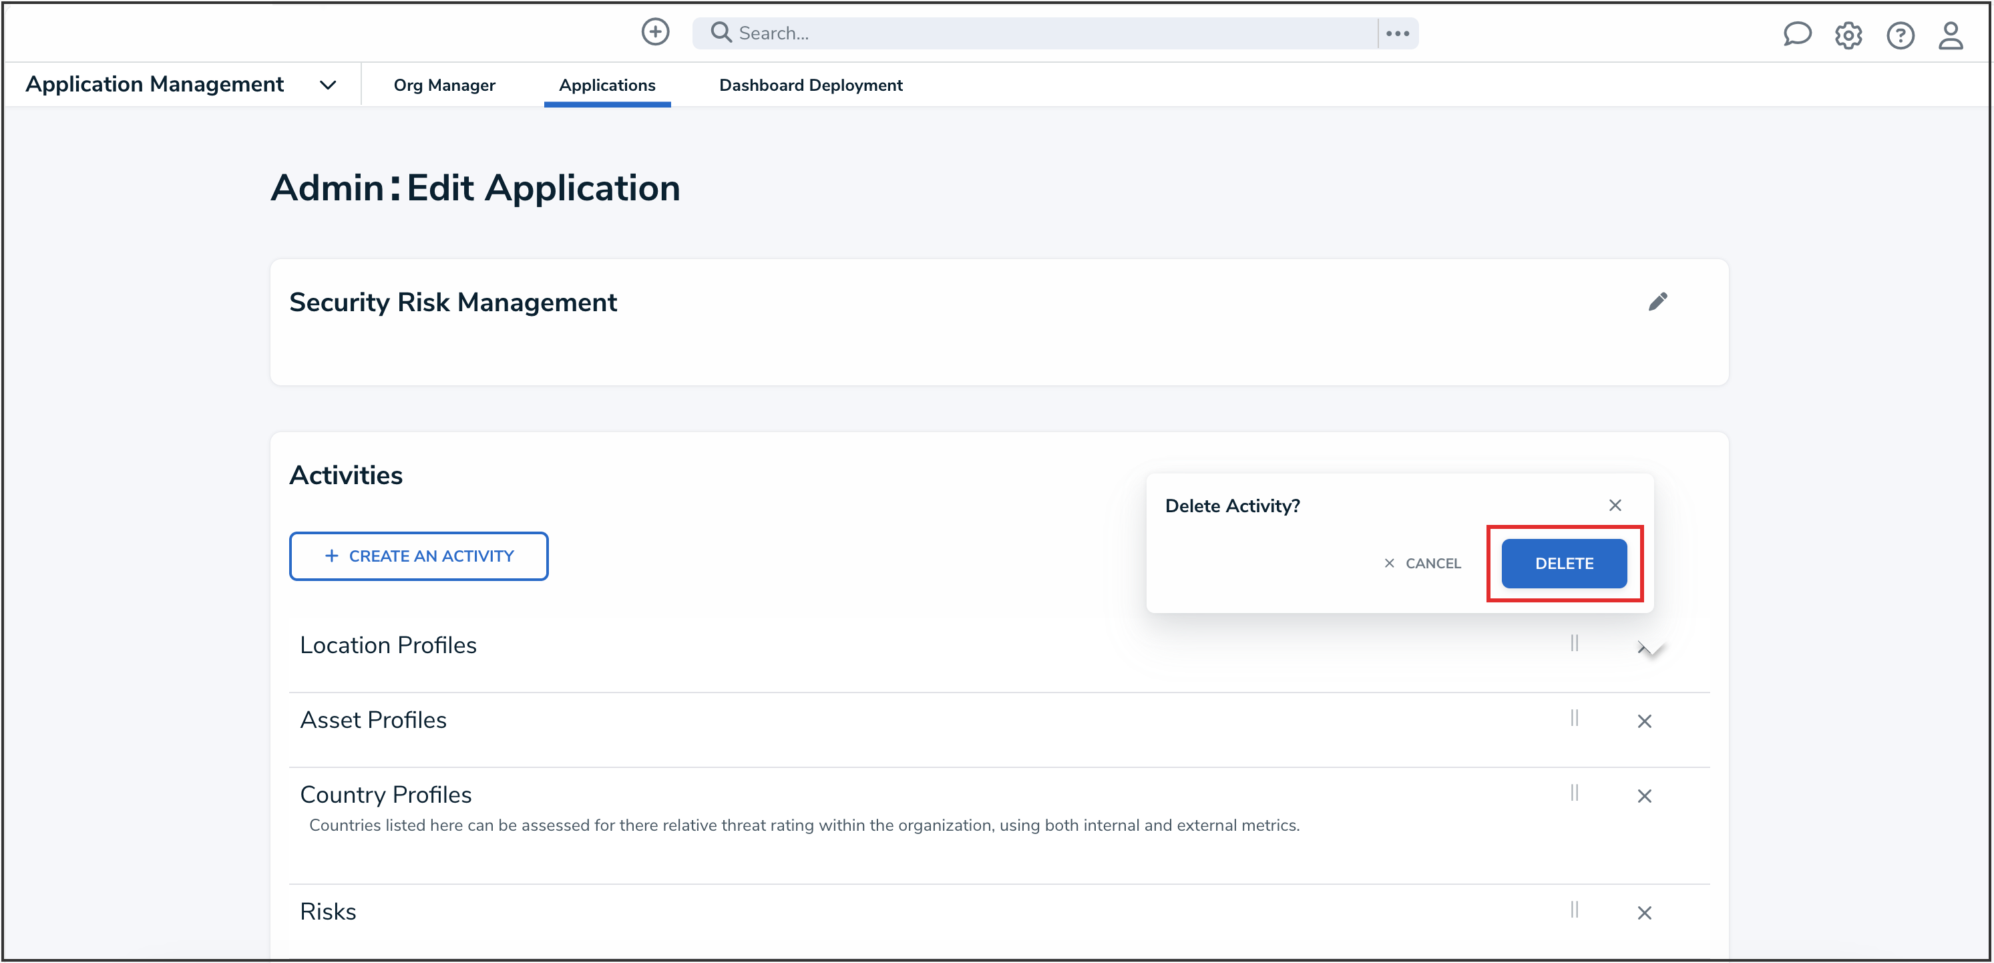This screenshot has width=1994, height=963.
Task: Grab the Asset Profiles drag handle
Action: pos(1574,719)
